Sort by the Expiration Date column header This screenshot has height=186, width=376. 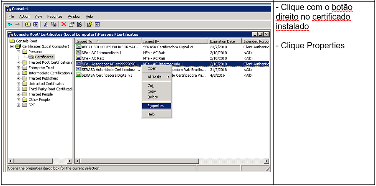click(x=224, y=41)
